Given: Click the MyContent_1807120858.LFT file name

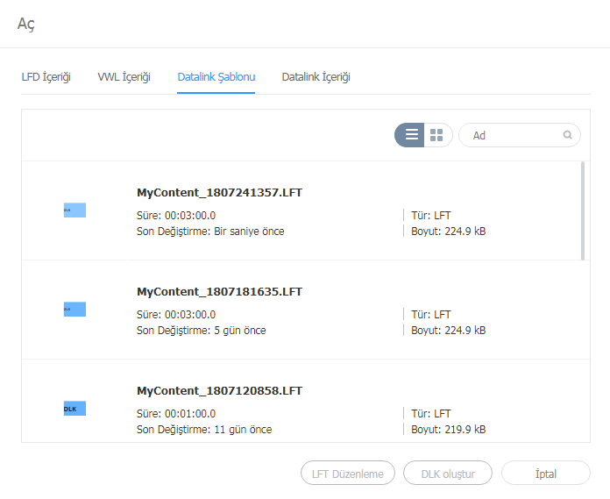Looking at the screenshot, I should [x=219, y=391].
